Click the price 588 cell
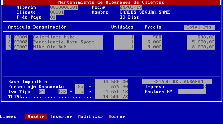The width and height of the screenshot is (223, 124). [152, 37]
